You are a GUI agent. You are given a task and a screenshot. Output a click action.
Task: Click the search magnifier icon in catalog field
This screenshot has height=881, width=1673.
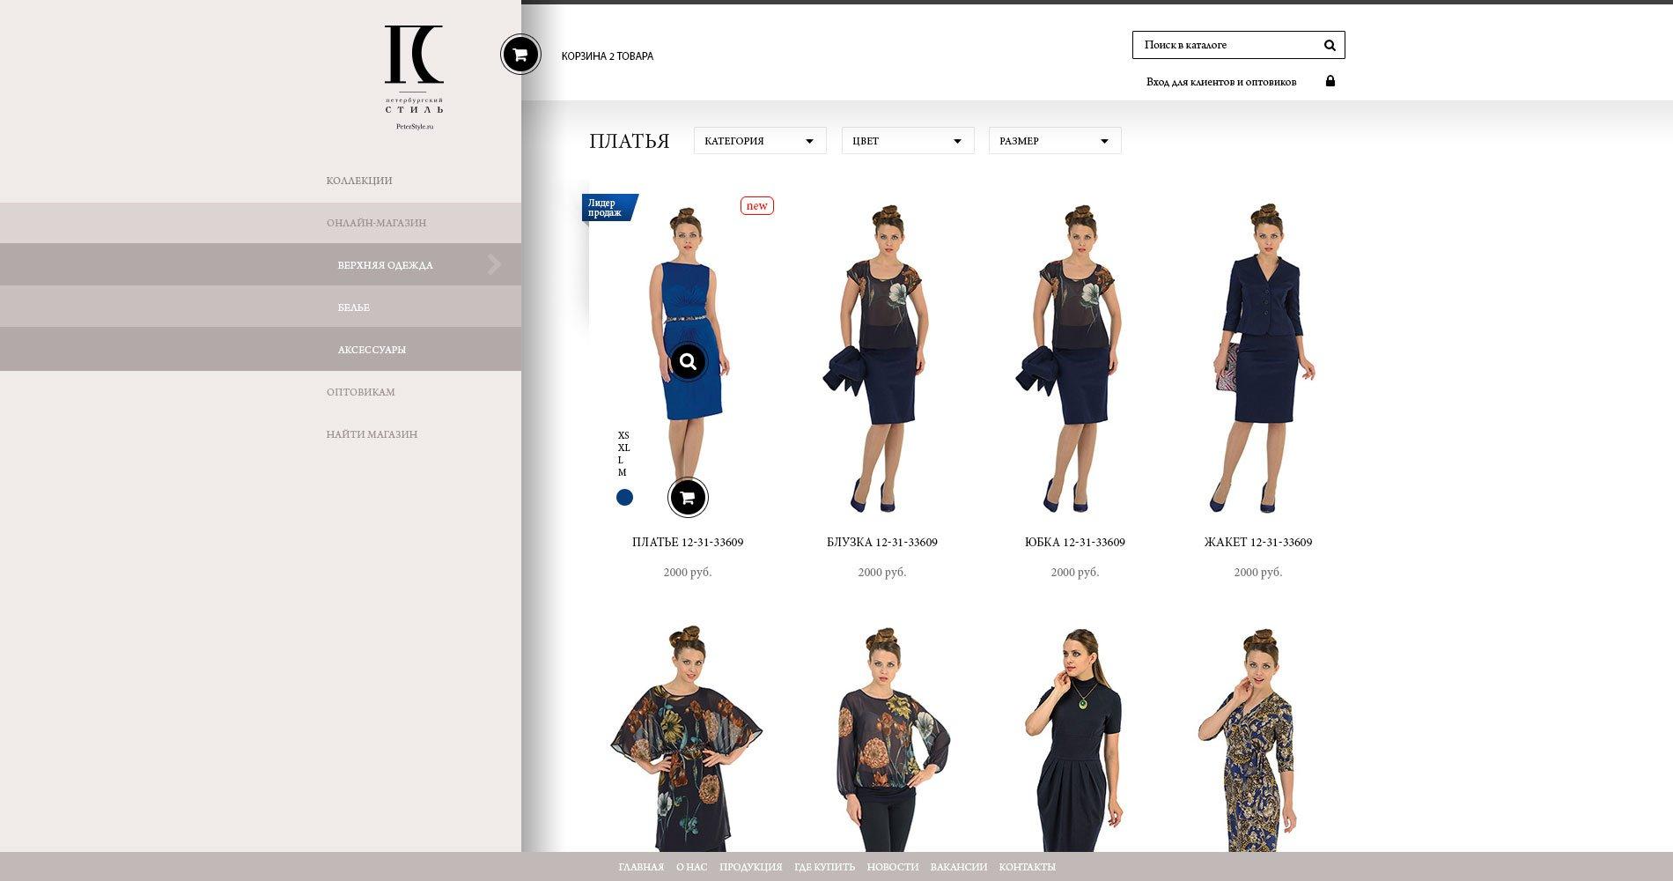coord(1330,45)
